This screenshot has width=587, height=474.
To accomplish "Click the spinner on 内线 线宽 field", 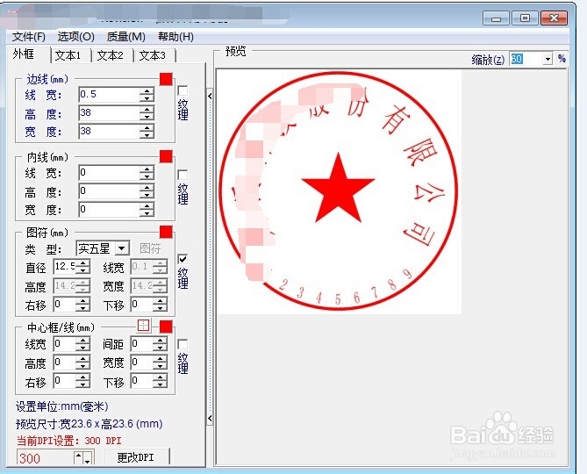I will (x=147, y=173).
